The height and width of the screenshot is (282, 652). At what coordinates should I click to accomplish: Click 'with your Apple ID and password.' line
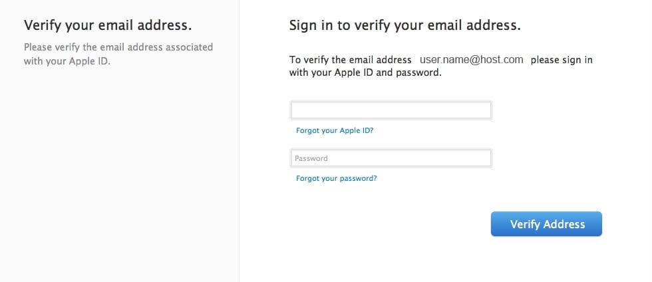pos(365,72)
